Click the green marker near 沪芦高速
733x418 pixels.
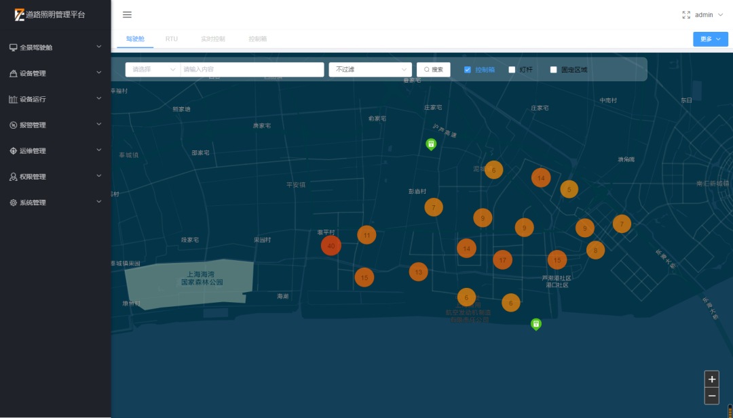click(430, 144)
